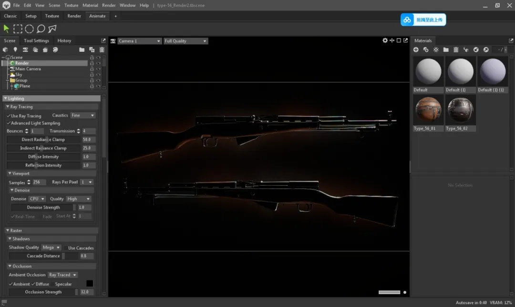Apply material to selection cube icon
Viewport: 515px width, 307px height.
(x=466, y=50)
